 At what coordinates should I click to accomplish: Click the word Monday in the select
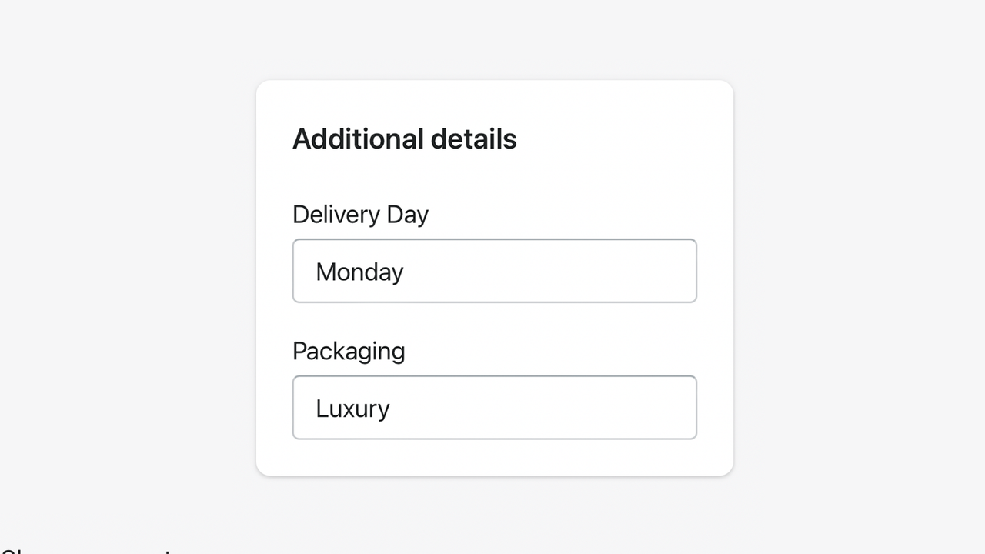pyautogui.click(x=359, y=272)
